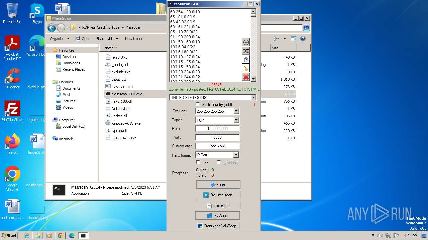Viewport: 428px width, 240px height.
Task: Open Internet Explorer from the taskbar
Action: tap(26, 236)
